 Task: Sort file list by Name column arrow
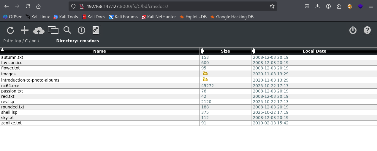[x=2, y=50]
